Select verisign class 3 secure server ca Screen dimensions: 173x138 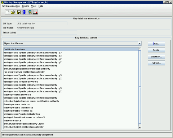pyautogui.click(x=71, y=82)
